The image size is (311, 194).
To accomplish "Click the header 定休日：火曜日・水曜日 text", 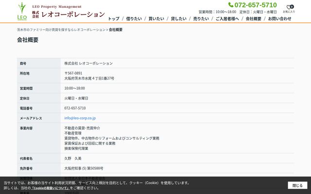I will tap(258, 12).
